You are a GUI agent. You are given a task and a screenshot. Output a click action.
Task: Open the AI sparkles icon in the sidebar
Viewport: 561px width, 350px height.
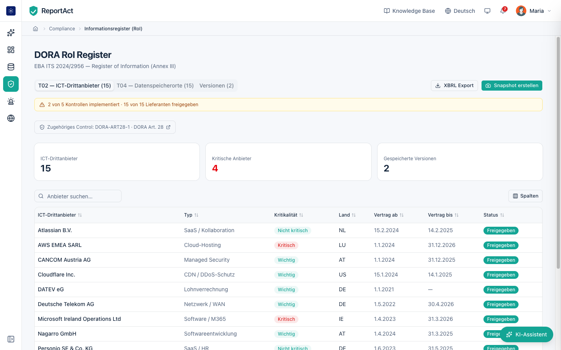click(11, 33)
